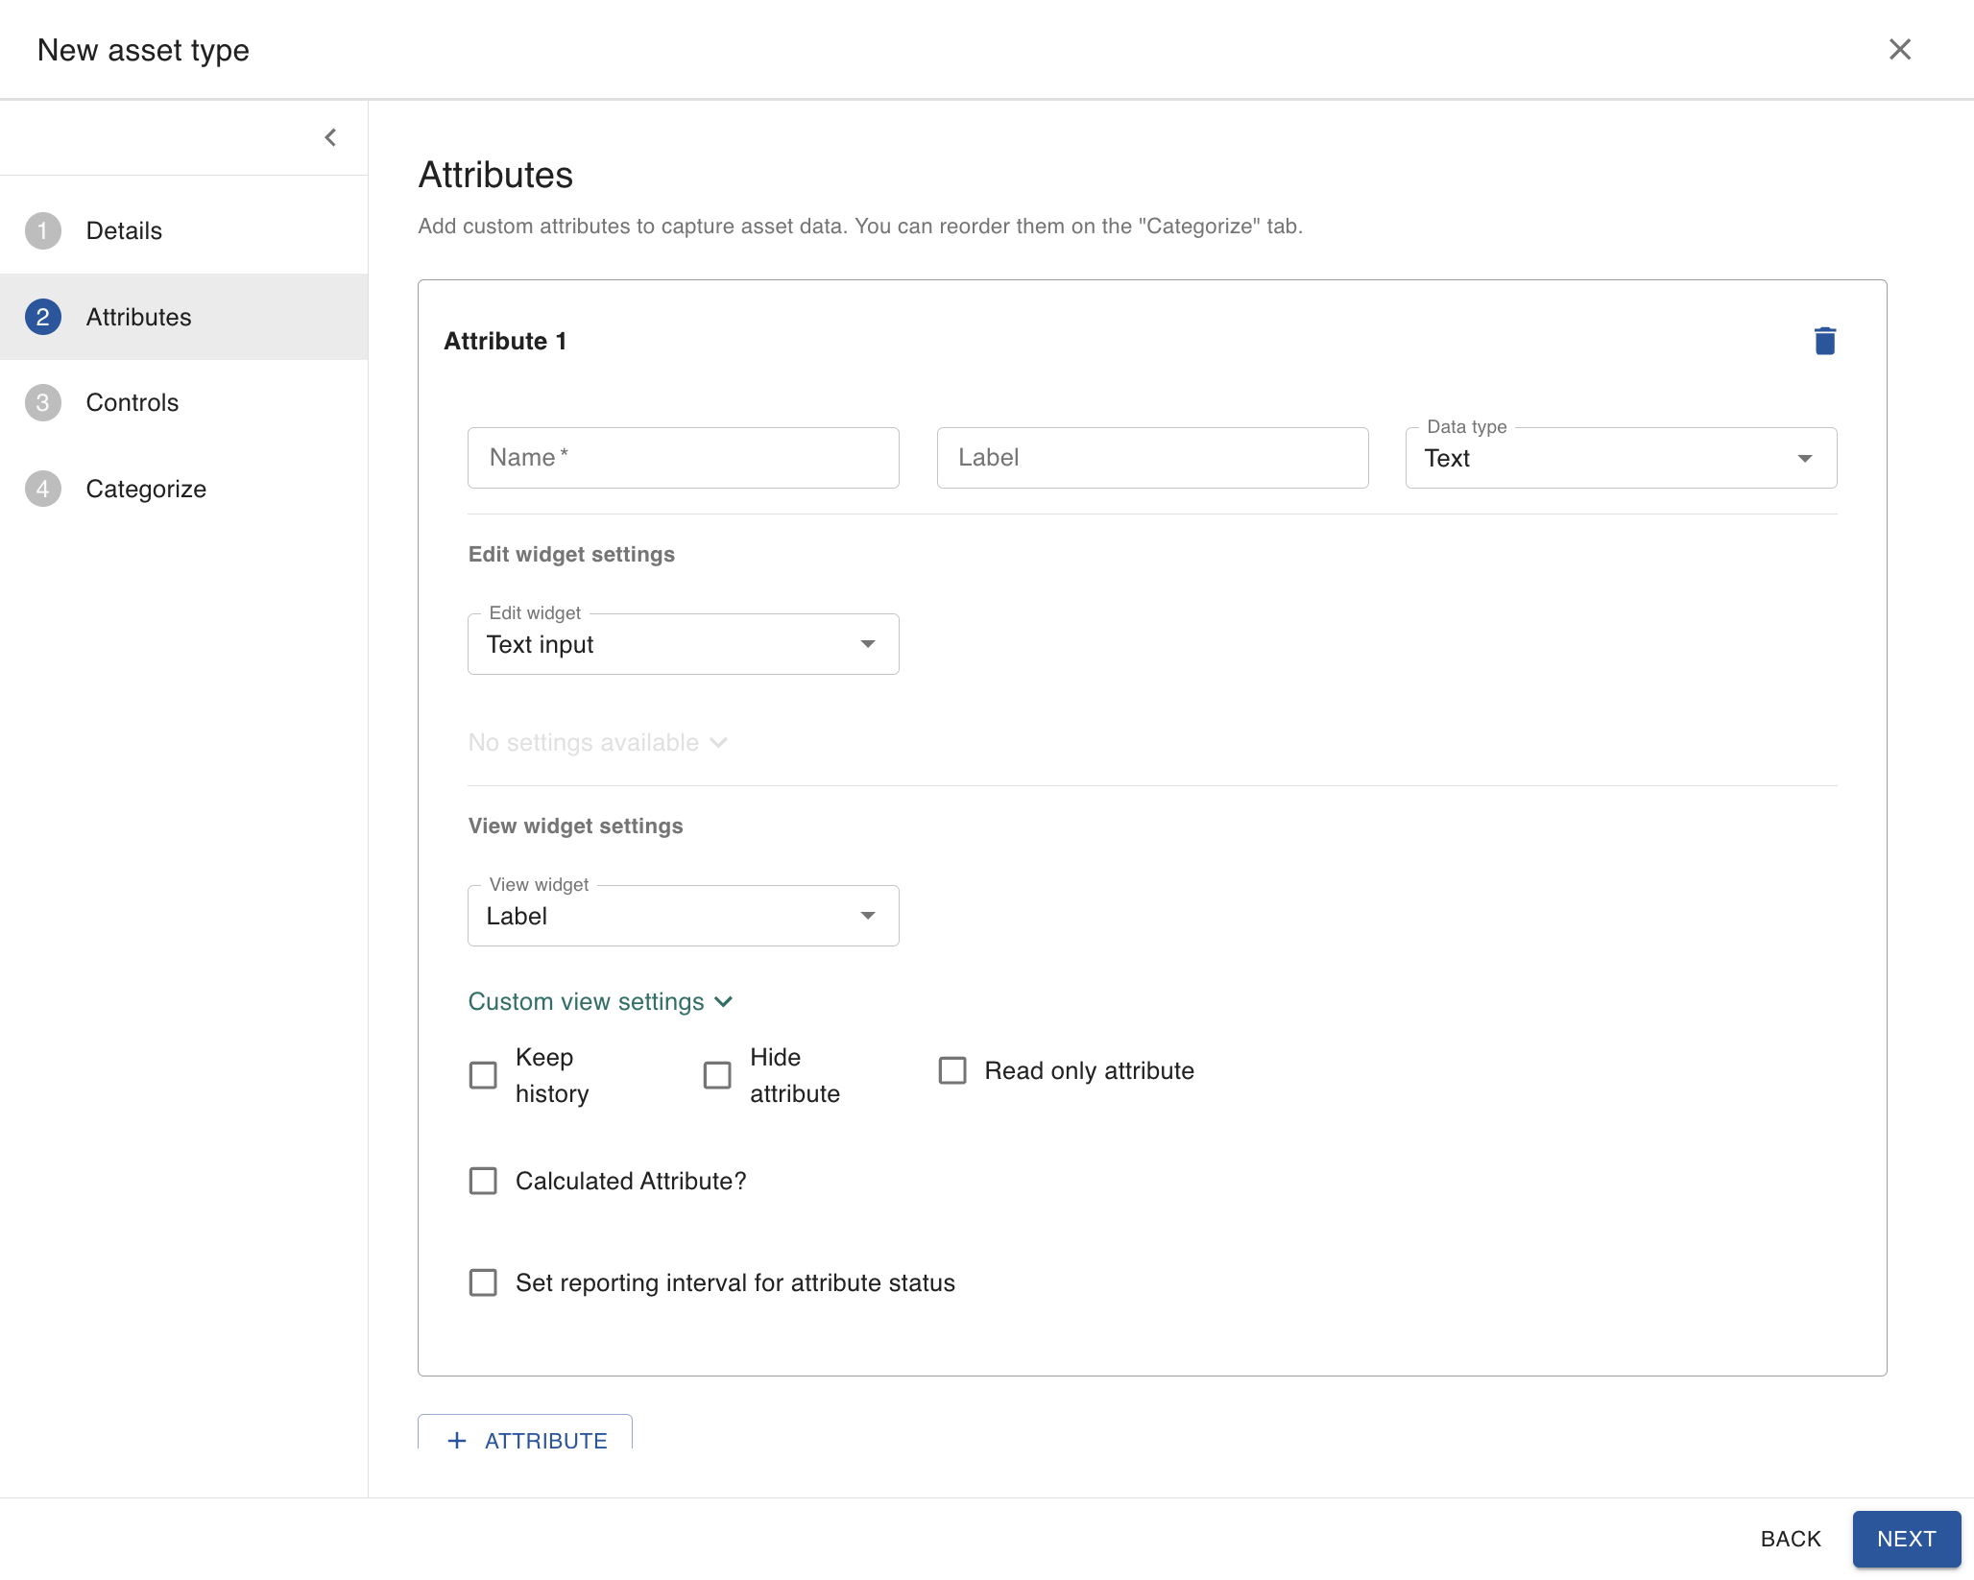
Task: Collapse the sidebar with chevron arrow
Action: pos(330,137)
